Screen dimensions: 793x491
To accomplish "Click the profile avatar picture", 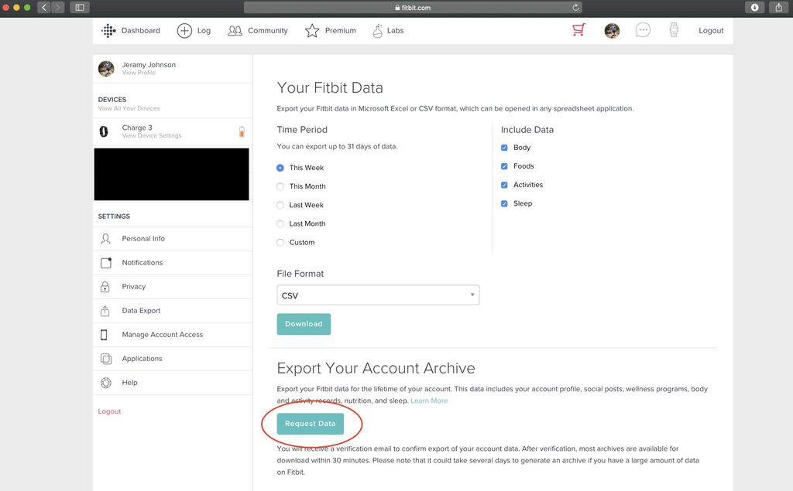I will coord(611,30).
